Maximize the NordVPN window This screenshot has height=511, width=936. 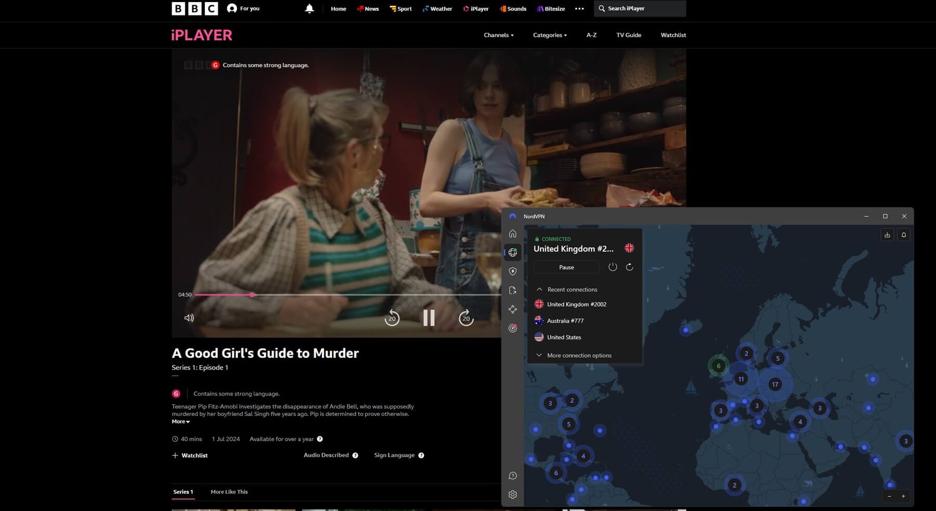click(x=885, y=216)
